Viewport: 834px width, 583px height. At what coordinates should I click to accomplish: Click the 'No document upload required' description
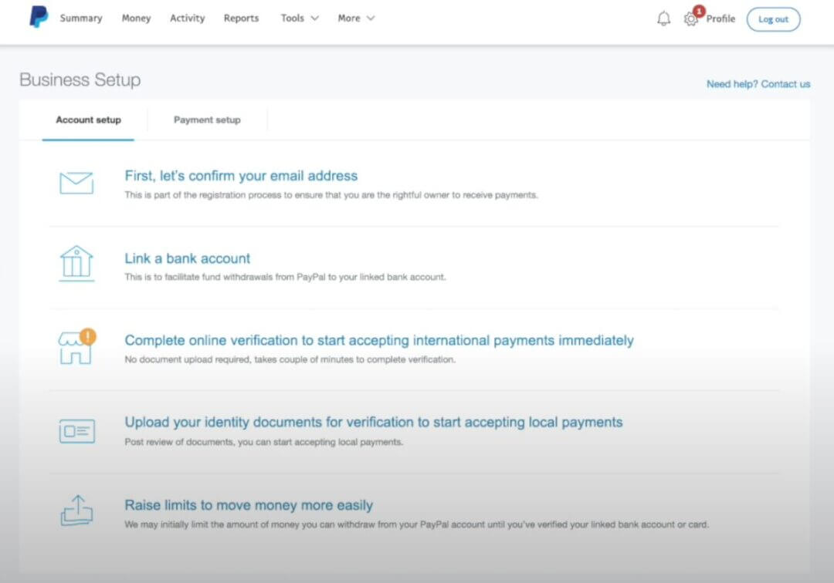coord(290,359)
